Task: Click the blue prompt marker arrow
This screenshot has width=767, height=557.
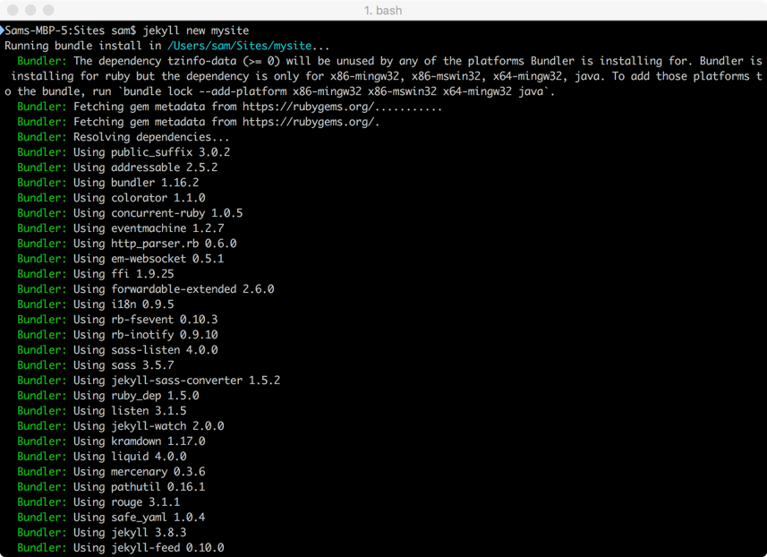Action: 2,30
